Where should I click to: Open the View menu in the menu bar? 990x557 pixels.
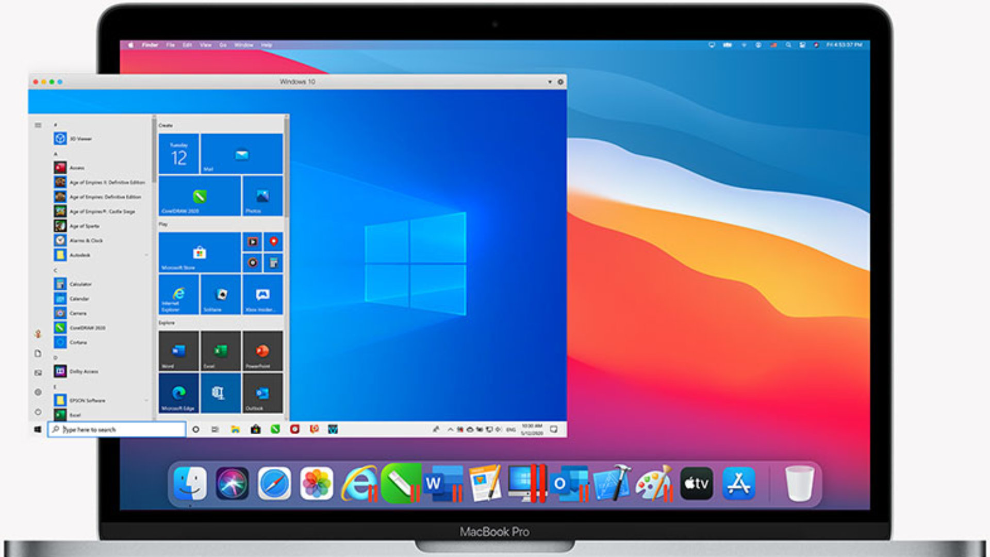click(x=205, y=45)
